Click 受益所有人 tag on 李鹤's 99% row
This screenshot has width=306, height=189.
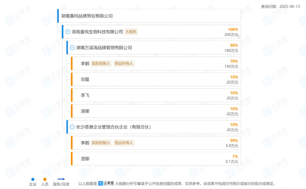[124, 143]
